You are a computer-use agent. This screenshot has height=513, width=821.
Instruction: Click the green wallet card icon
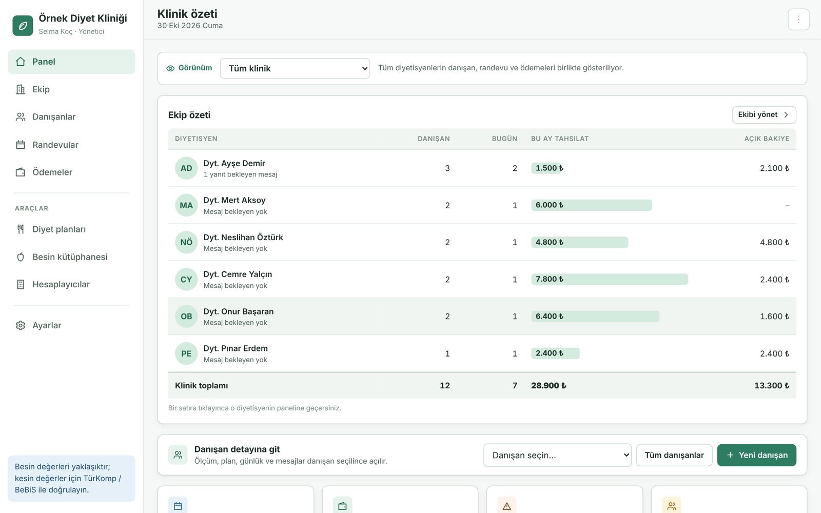coord(343,506)
